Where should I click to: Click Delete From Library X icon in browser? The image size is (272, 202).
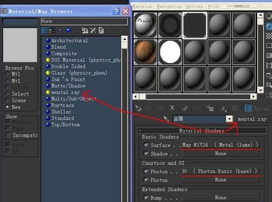coord(93,31)
